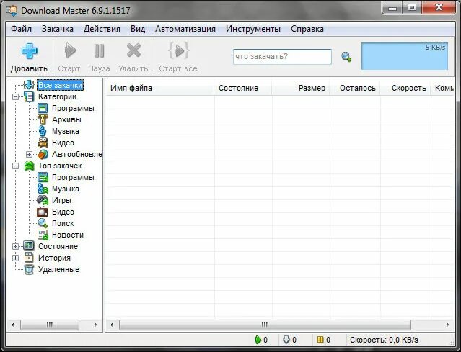Open the Инструменты menu
The width and height of the screenshot is (461, 352).
click(x=253, y=29)
